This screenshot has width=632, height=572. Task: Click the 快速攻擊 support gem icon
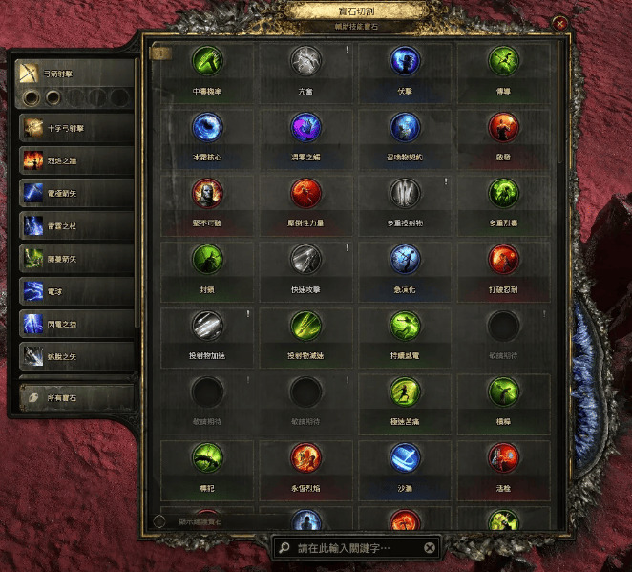pos(305,260)
